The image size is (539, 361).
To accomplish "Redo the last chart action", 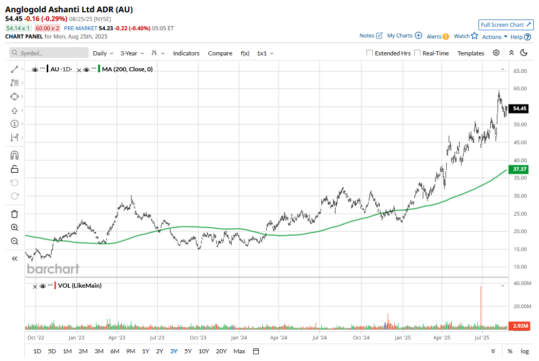I will click(x=14, y=196).
